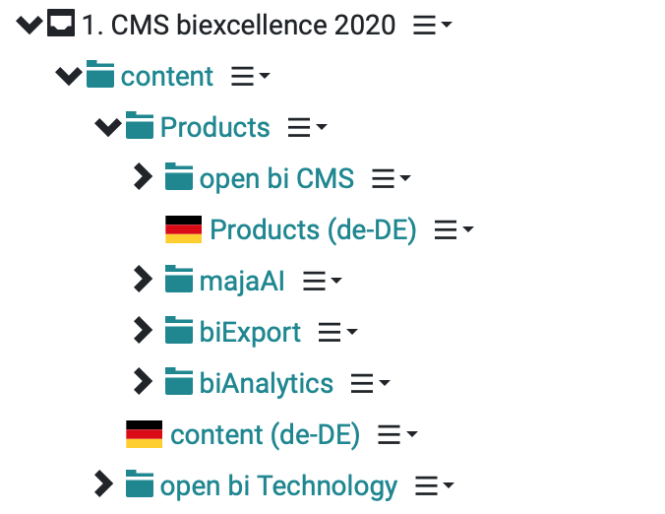Click the folder icon next to content
Screen dimensions: 665x514
tap(100, 74)
